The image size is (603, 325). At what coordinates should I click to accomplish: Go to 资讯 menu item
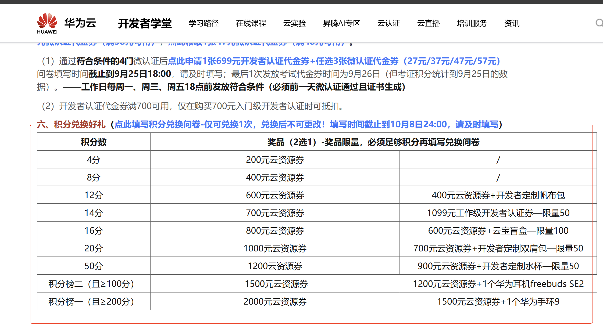click(x=512, y=23)
